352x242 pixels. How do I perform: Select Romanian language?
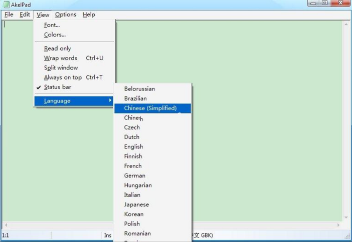point(152,233)
